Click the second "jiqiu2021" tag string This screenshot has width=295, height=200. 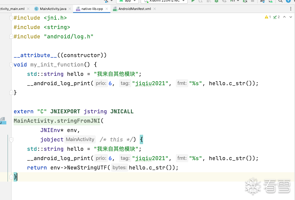pyautogui.click(x=150, y=158)
